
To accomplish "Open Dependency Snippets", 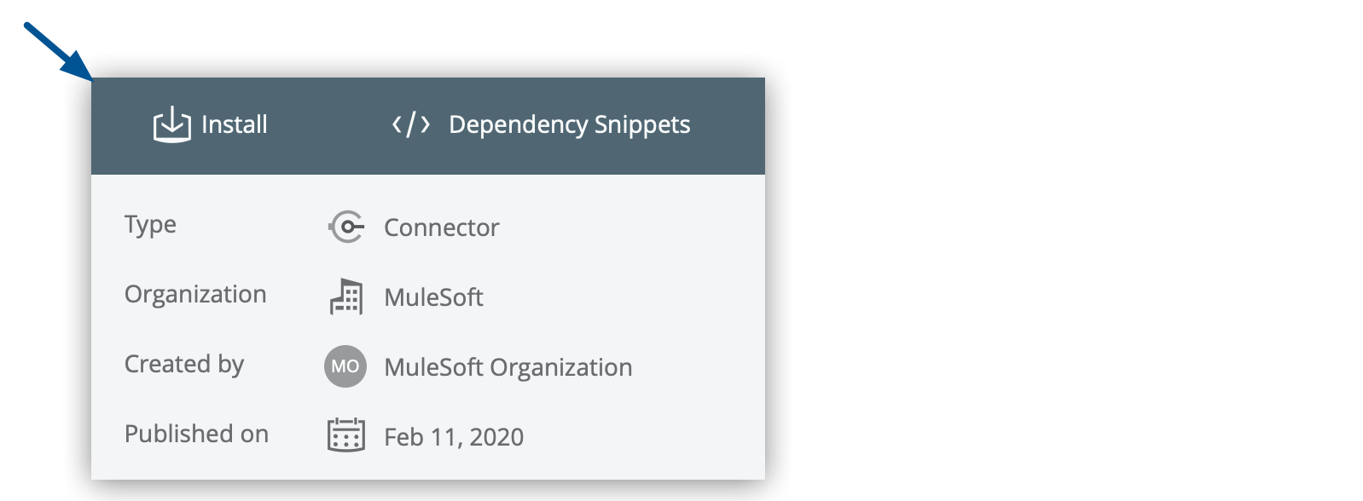I will point(569,124).
